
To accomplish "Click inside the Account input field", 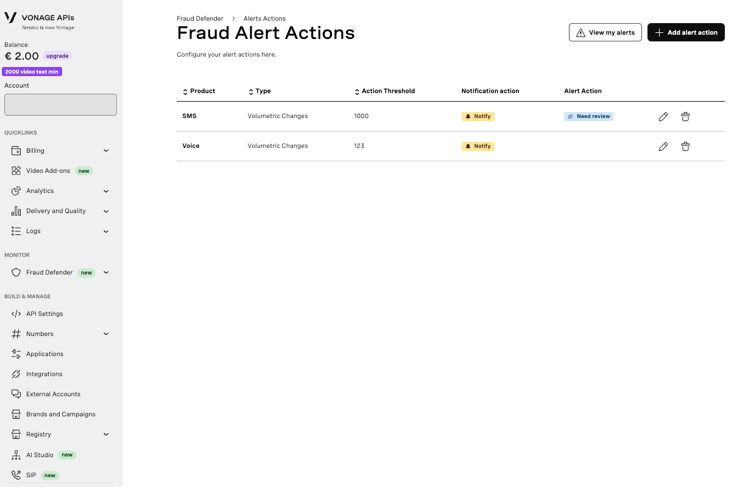I will [60, 104].
